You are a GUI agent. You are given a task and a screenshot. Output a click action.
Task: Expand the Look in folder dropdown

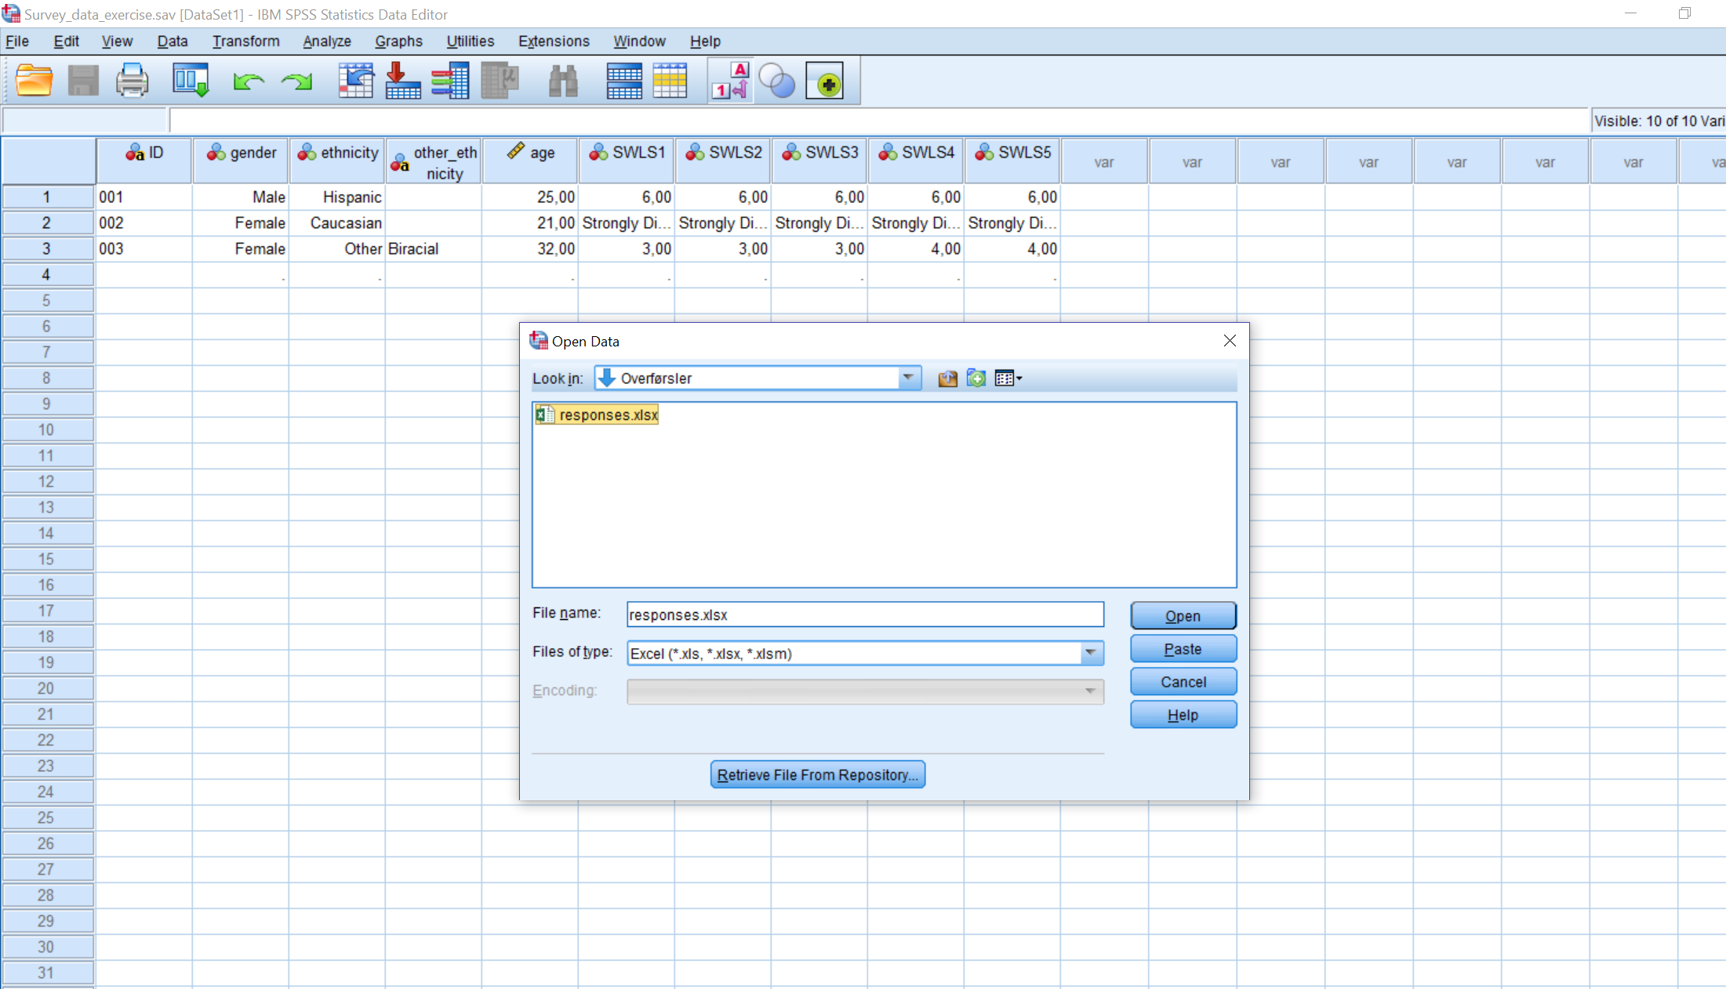(x=908, y=379)
